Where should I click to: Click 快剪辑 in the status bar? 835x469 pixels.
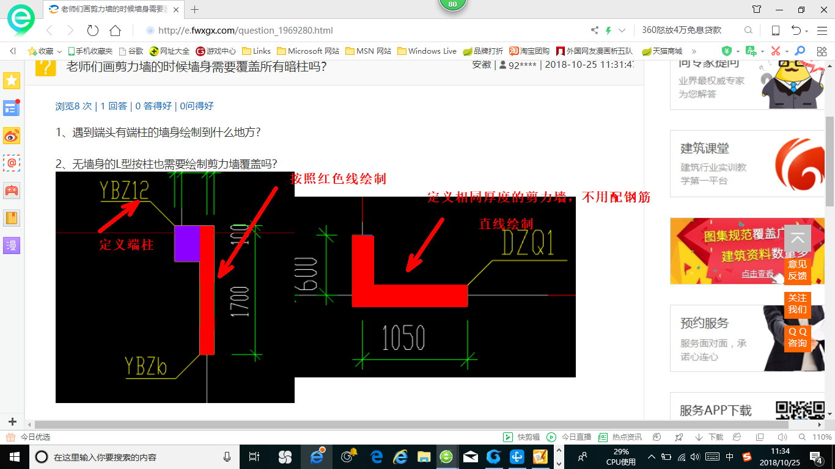click(x=521, y=437)
